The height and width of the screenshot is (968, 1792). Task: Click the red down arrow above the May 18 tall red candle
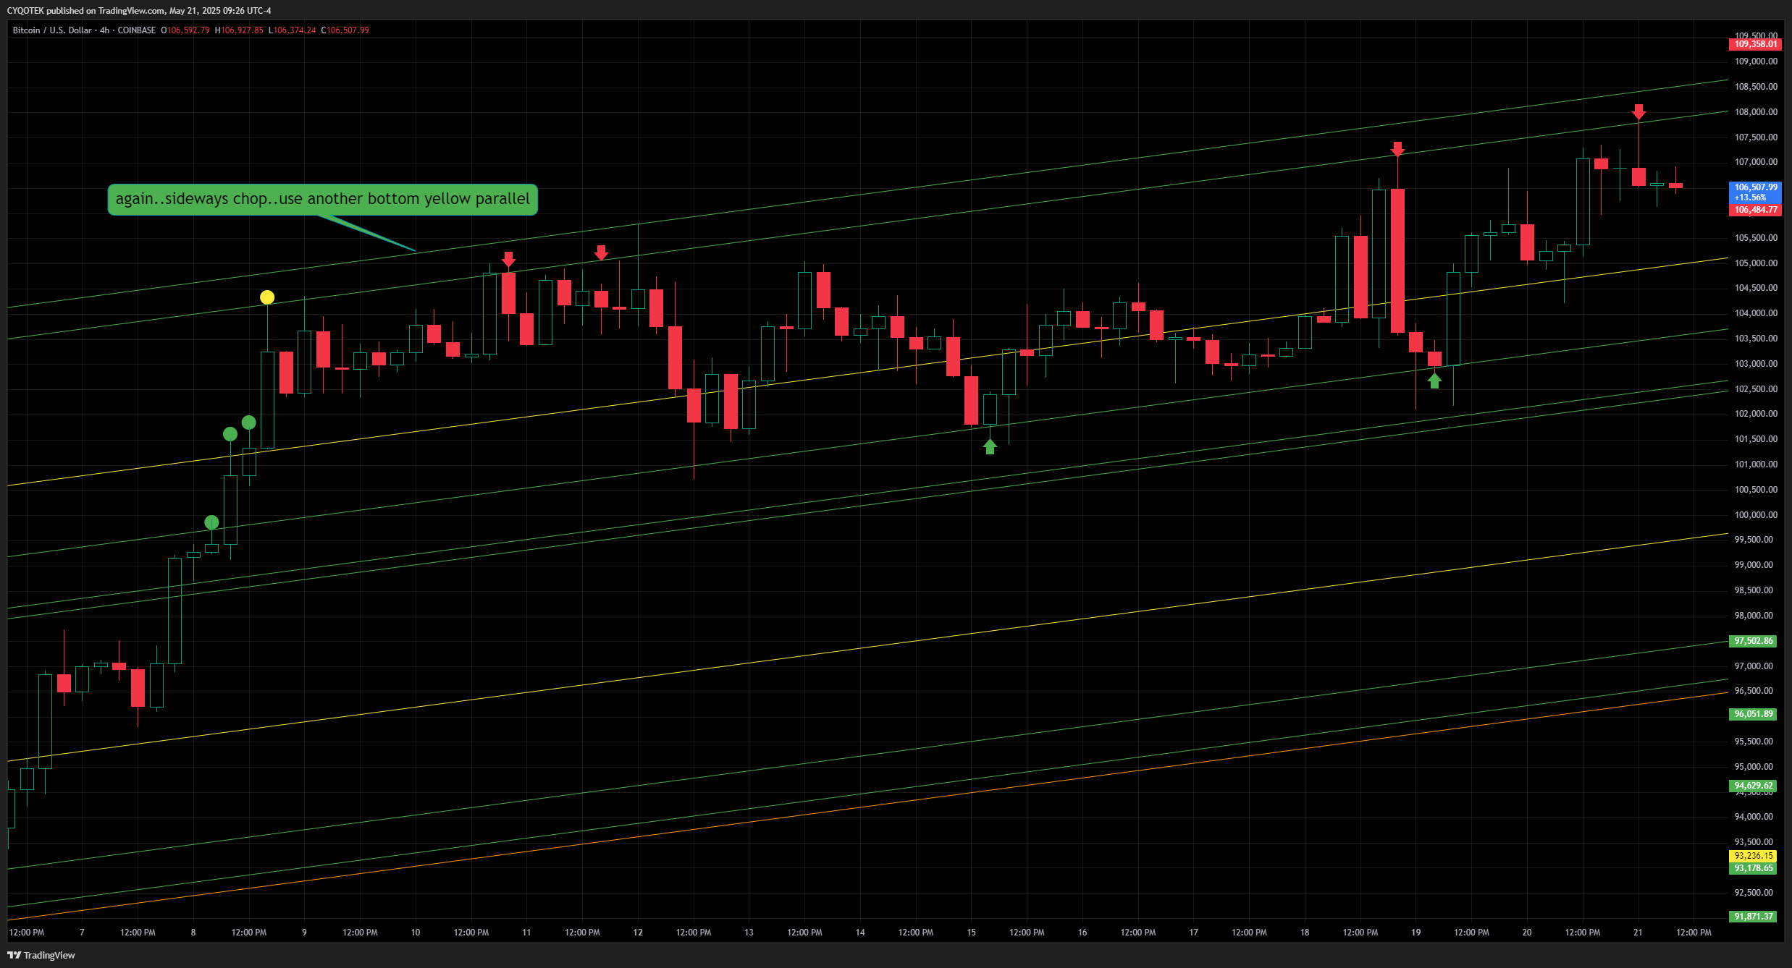coord(1397,150)
